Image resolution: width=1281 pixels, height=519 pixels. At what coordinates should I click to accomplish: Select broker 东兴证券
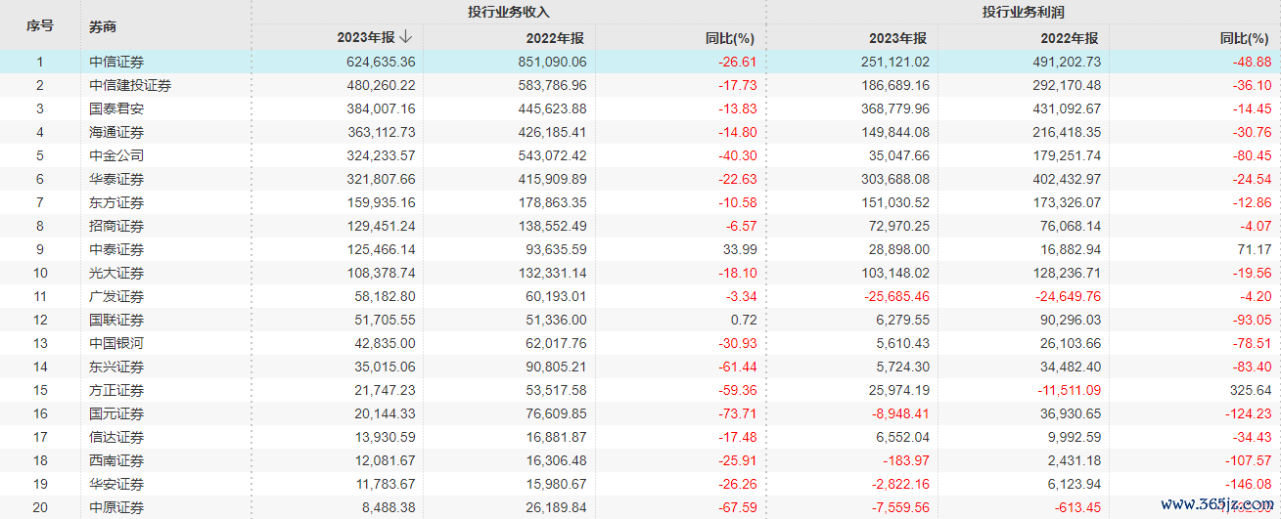[x=116, y=367]
